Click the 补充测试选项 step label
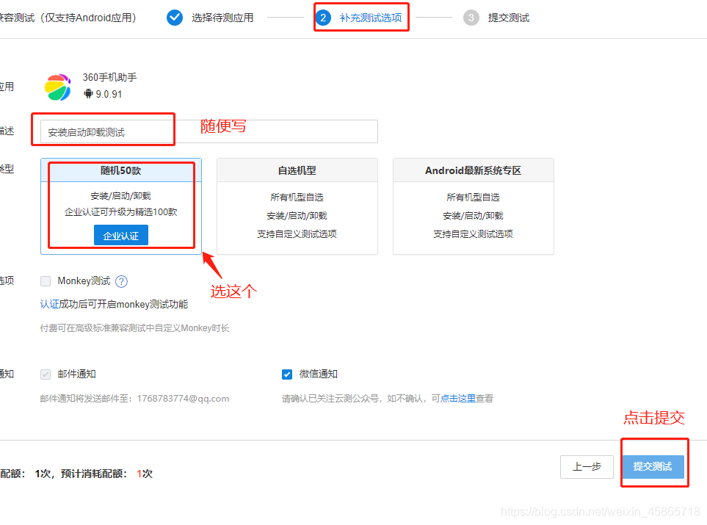Image resolution: width=707 pixels, height=525 pixels. [371, 18]
